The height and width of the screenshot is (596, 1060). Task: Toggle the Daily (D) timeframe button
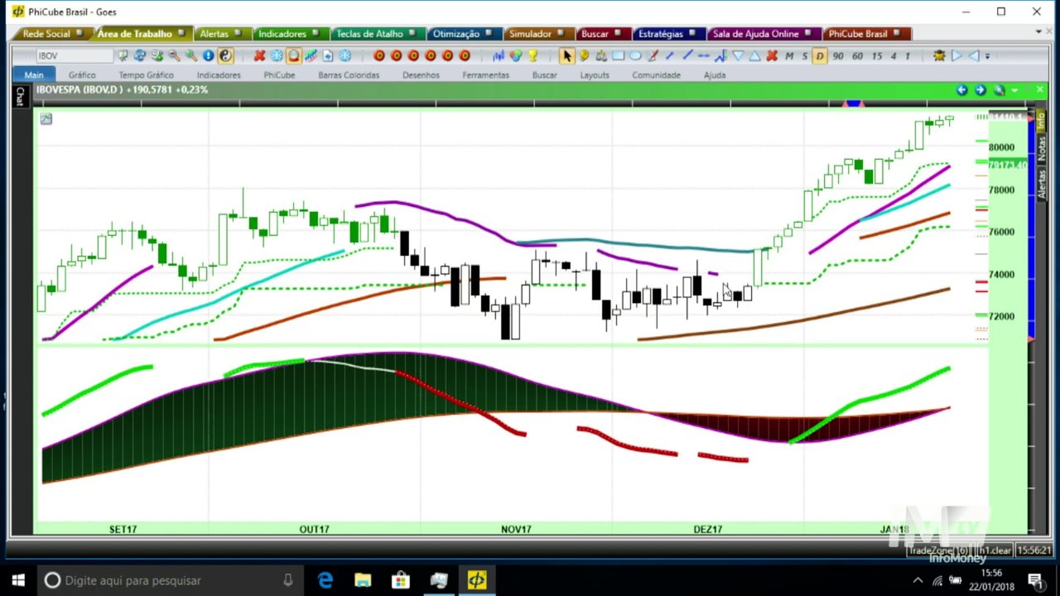click(x=820, y=55)
